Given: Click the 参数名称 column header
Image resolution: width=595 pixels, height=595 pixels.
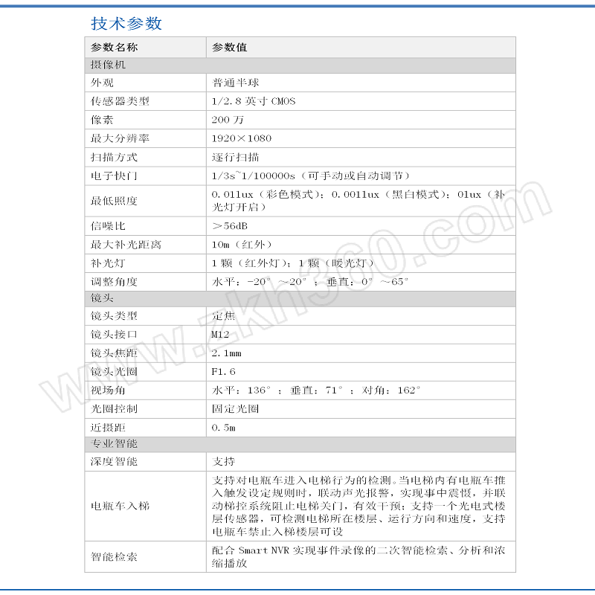Looking at the screenshot, I should pyautogui.click(x=114, y=48).
